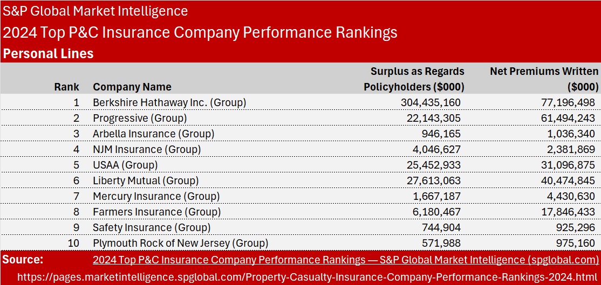Click the pages.marketintelligence.spglobal.com URL text
This screenshot has width=601, height=285.
point(300,277)
